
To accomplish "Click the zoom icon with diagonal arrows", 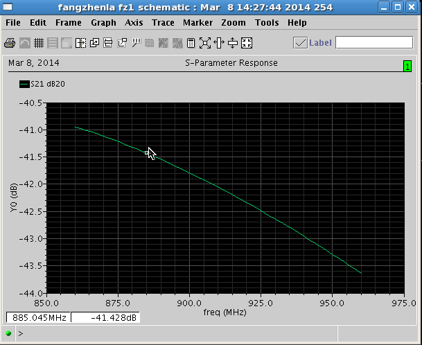I will (205, 43).
